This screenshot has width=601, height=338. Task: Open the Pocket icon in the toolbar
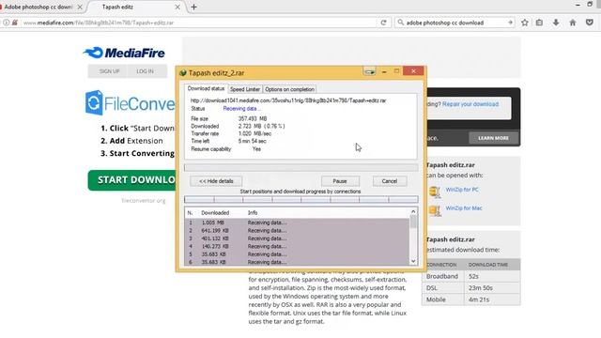point(590,23)
